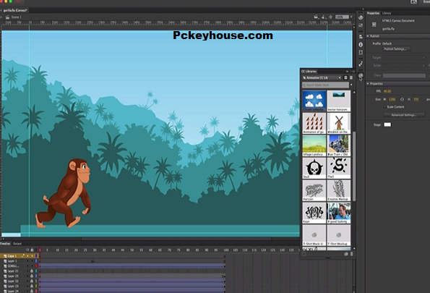
Task: Toggle lock on Layer 22
Action: click(x=32, y=281)
